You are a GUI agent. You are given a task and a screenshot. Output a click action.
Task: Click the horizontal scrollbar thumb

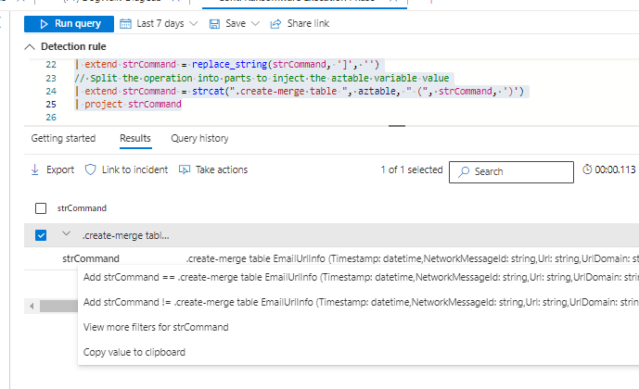tap(58, 306)
